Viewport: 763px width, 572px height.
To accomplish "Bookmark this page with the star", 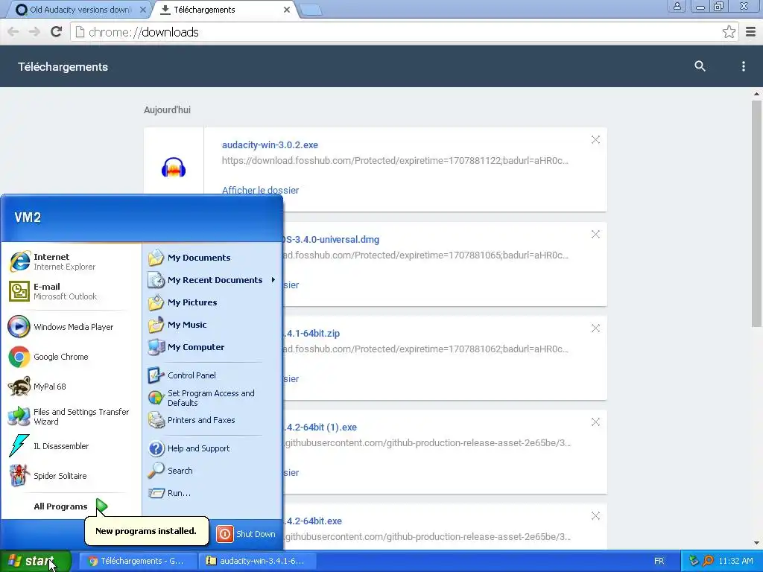I will tap(729, 32).
